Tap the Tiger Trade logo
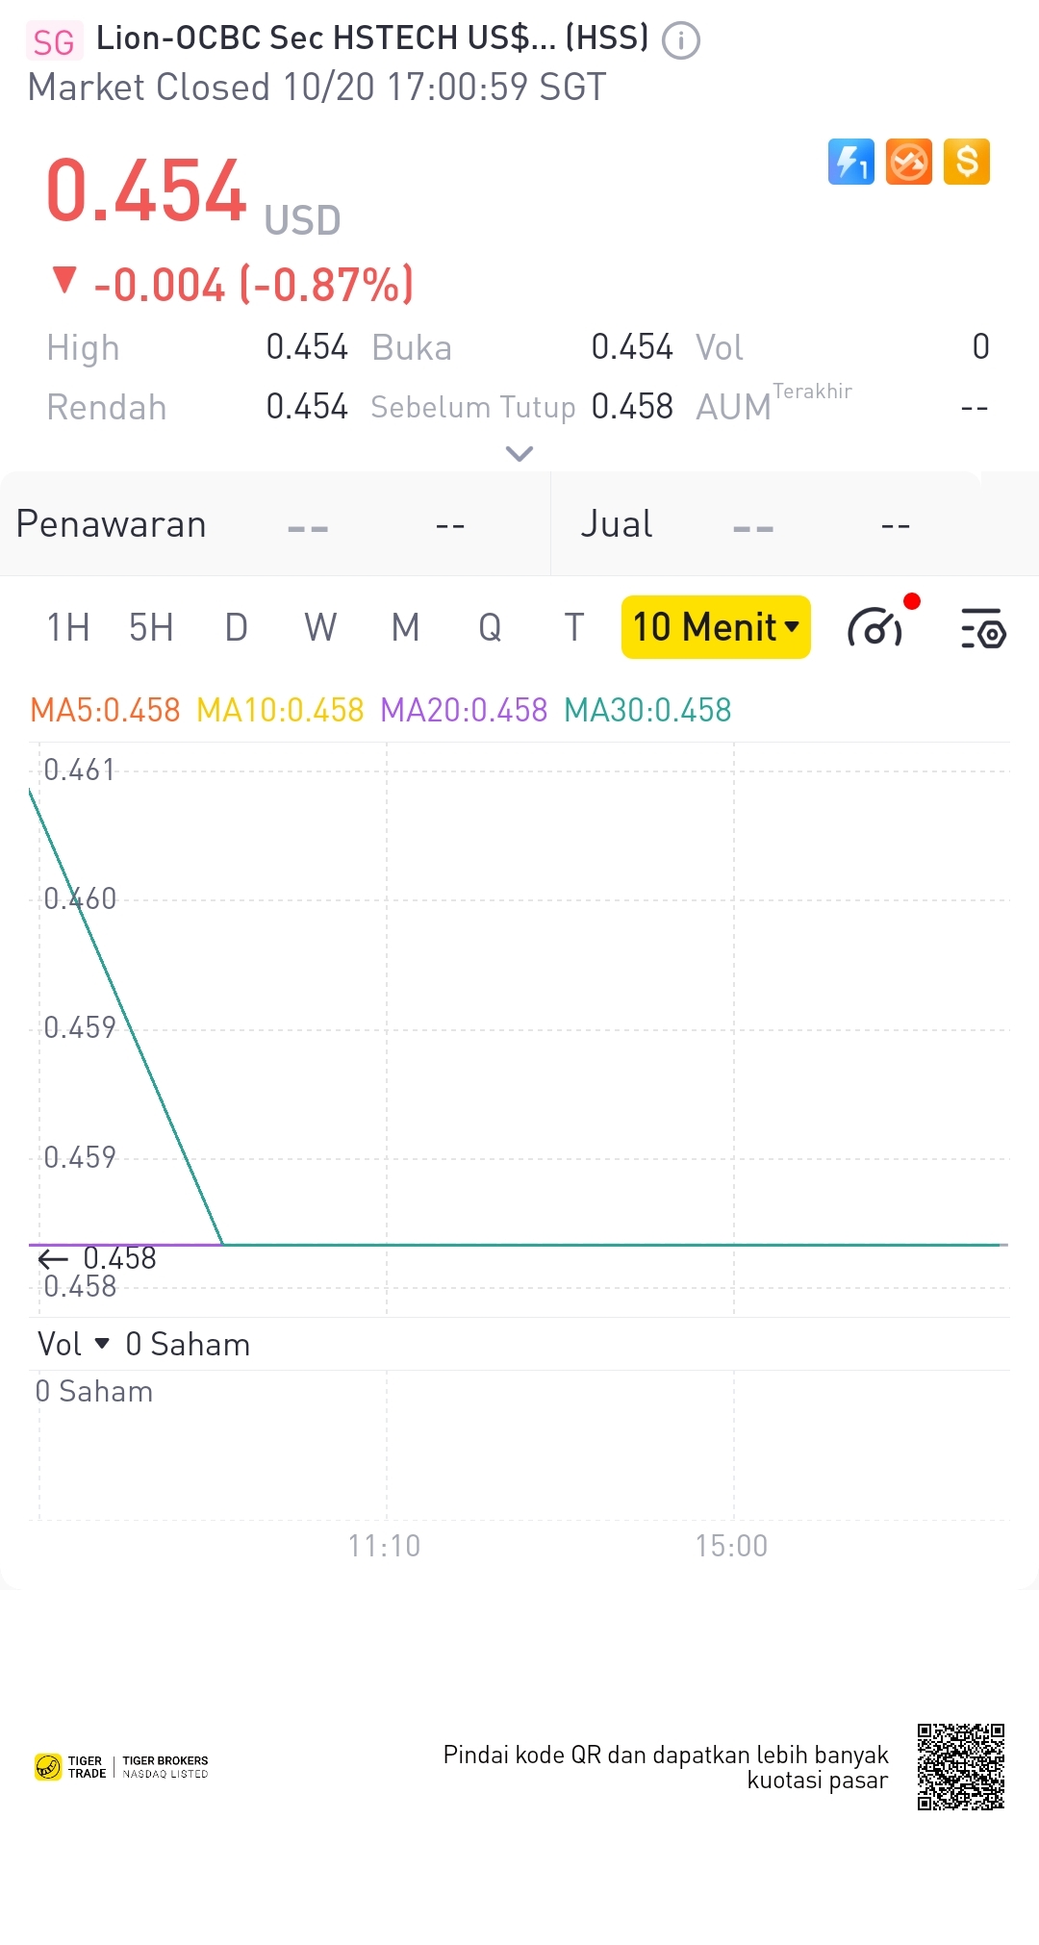Viewport: 1039px width, 1945px height. point(71,1767)
